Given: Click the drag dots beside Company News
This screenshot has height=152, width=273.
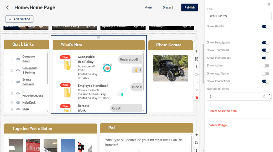Looking at the screenshot, I should (11, 59).
